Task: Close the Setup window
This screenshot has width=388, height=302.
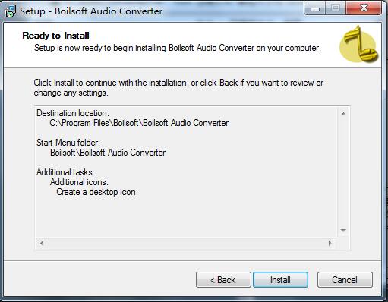Action: (x=364, y=8)
